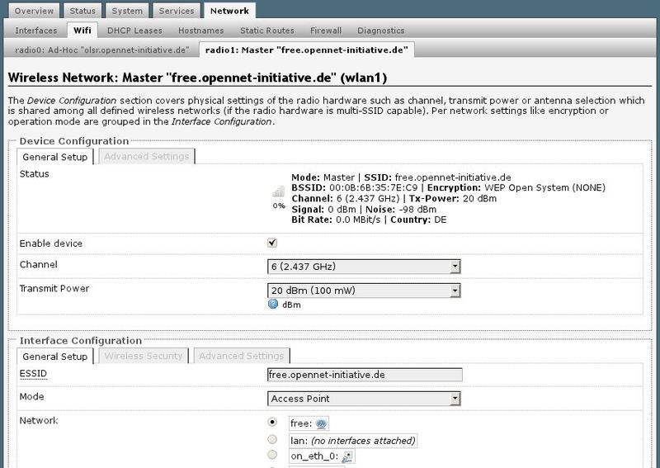
Task: Select the free network radio button
Action: coord(272,422)
